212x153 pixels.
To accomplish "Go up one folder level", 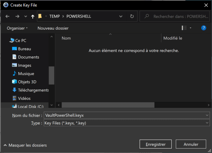I will pos(33,16).
